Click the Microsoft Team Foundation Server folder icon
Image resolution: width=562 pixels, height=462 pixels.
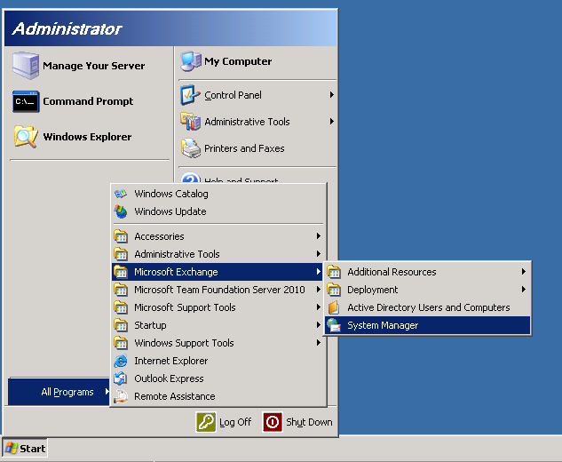[121, 290]
